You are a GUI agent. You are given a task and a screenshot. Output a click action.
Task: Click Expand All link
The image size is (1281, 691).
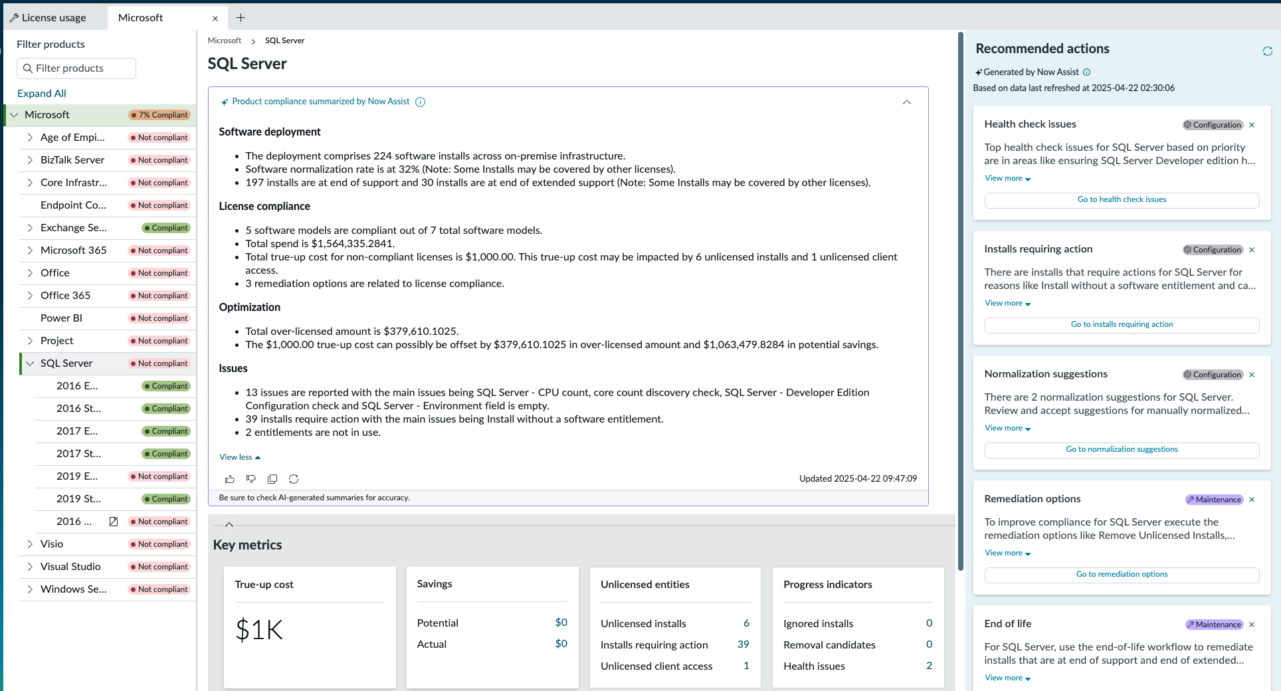[42, 94]
